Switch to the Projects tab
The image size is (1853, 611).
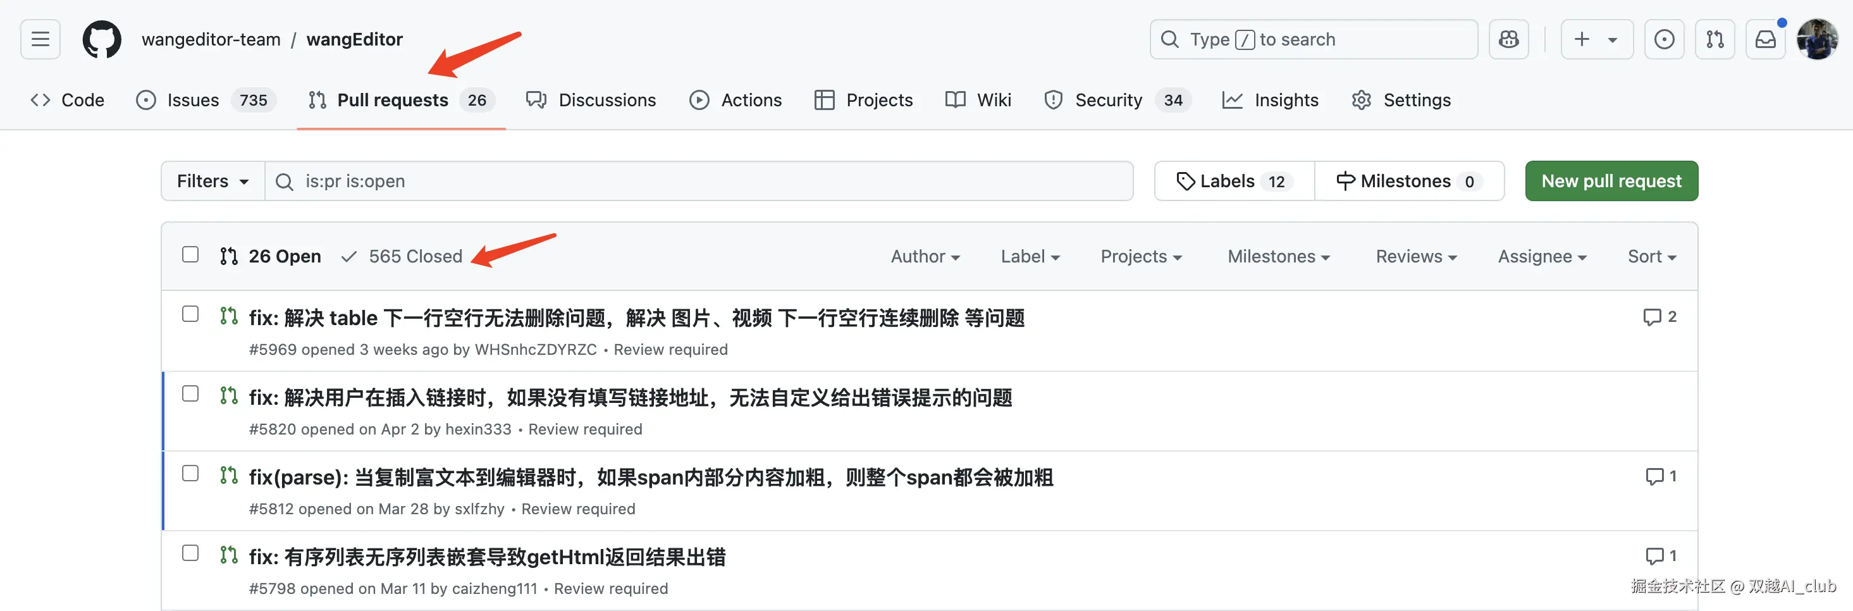pos(863,100)
